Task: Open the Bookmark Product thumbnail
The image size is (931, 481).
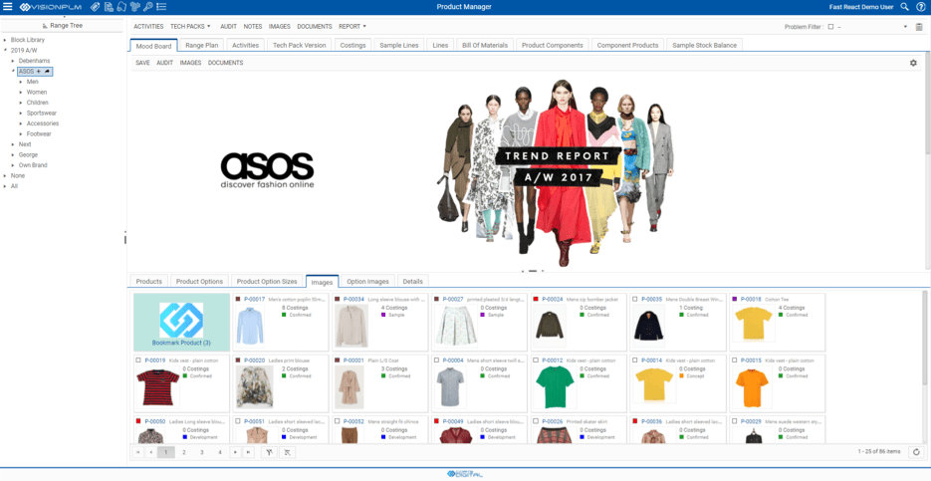Action: click(x=181, y=322)
